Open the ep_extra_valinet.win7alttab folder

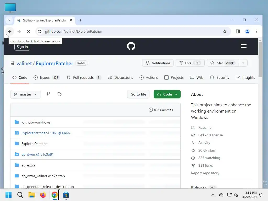43,176
